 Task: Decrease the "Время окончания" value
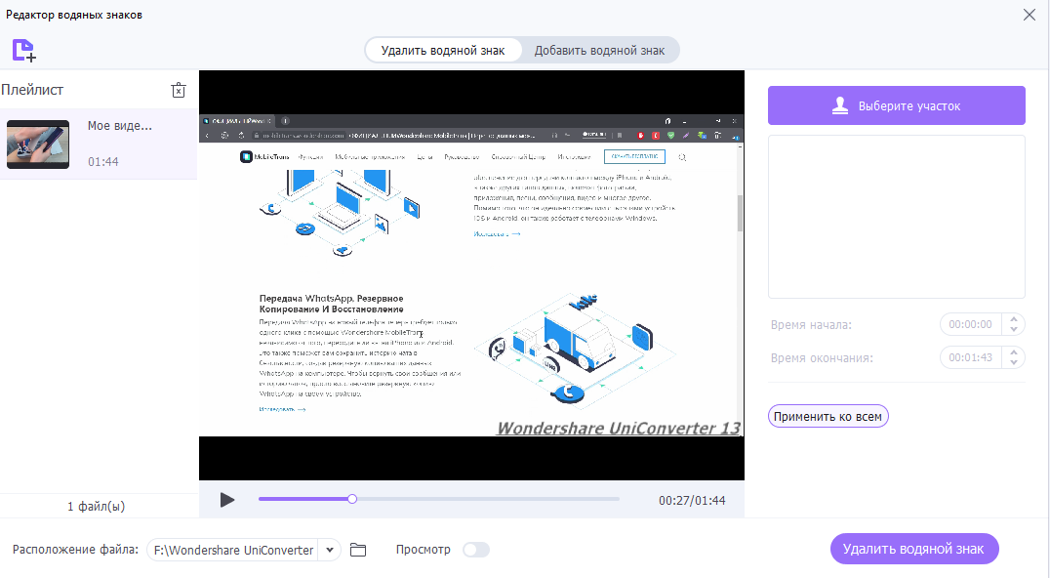tap(1014, 362)
